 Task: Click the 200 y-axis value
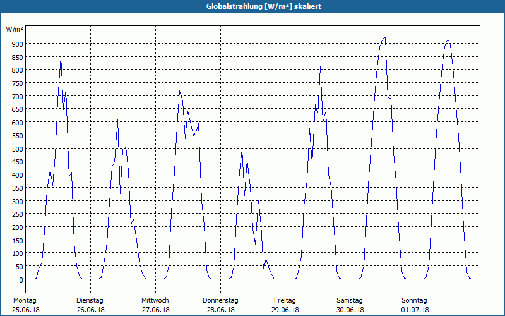click(18, 228)
